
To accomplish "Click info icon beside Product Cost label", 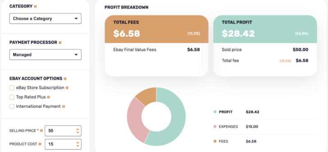I will click(x=40, y=144).
